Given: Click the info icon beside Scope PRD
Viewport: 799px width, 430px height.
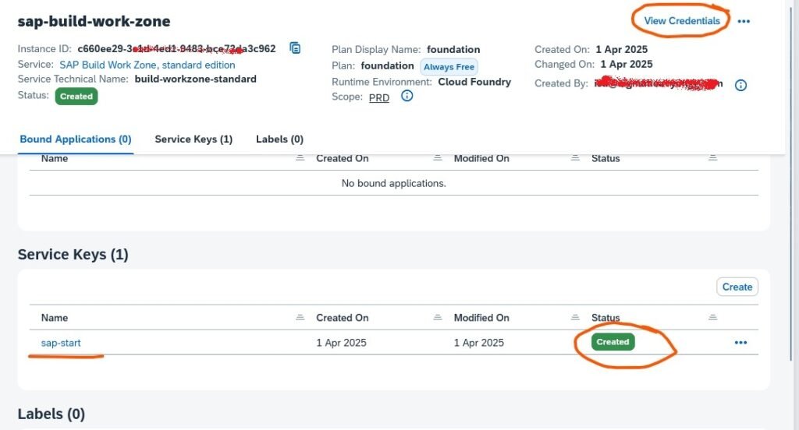Looking at the screenshot, I should [407, 97].
